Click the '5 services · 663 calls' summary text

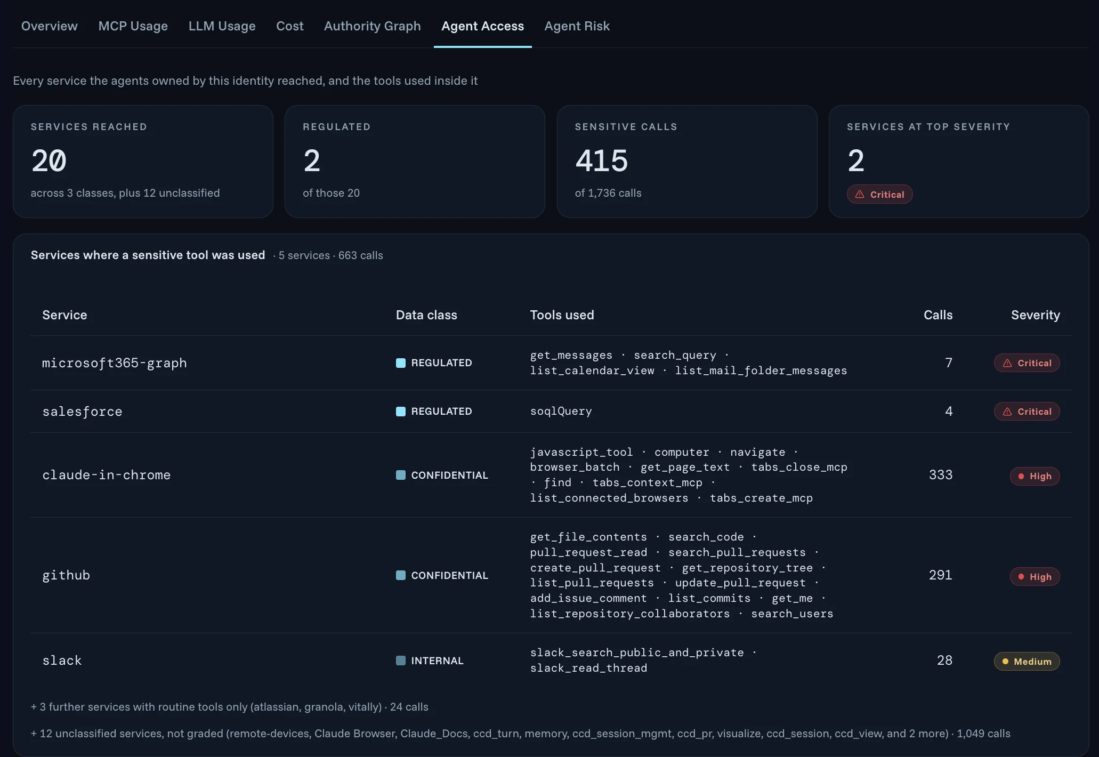point(330,255)
